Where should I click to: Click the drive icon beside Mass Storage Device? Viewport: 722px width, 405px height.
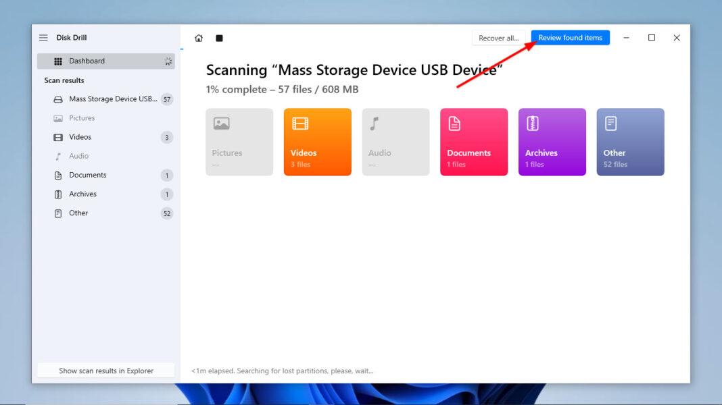(57, 99)
